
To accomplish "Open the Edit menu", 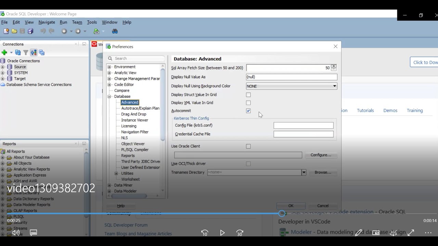I will 16,22.
